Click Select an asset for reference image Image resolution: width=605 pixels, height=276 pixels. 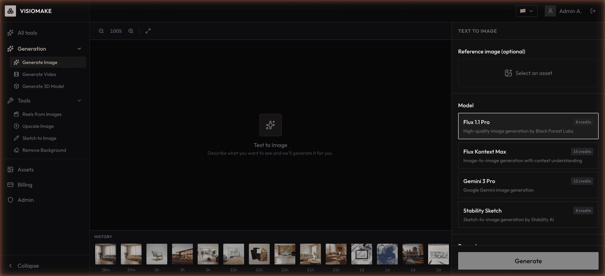[528, 73]
